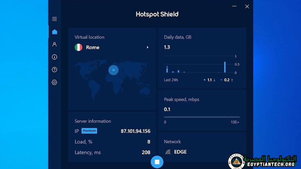The image size is (301, 169).
Task: Minimize the Hotspot Shield window
Action: coord(234,6)
